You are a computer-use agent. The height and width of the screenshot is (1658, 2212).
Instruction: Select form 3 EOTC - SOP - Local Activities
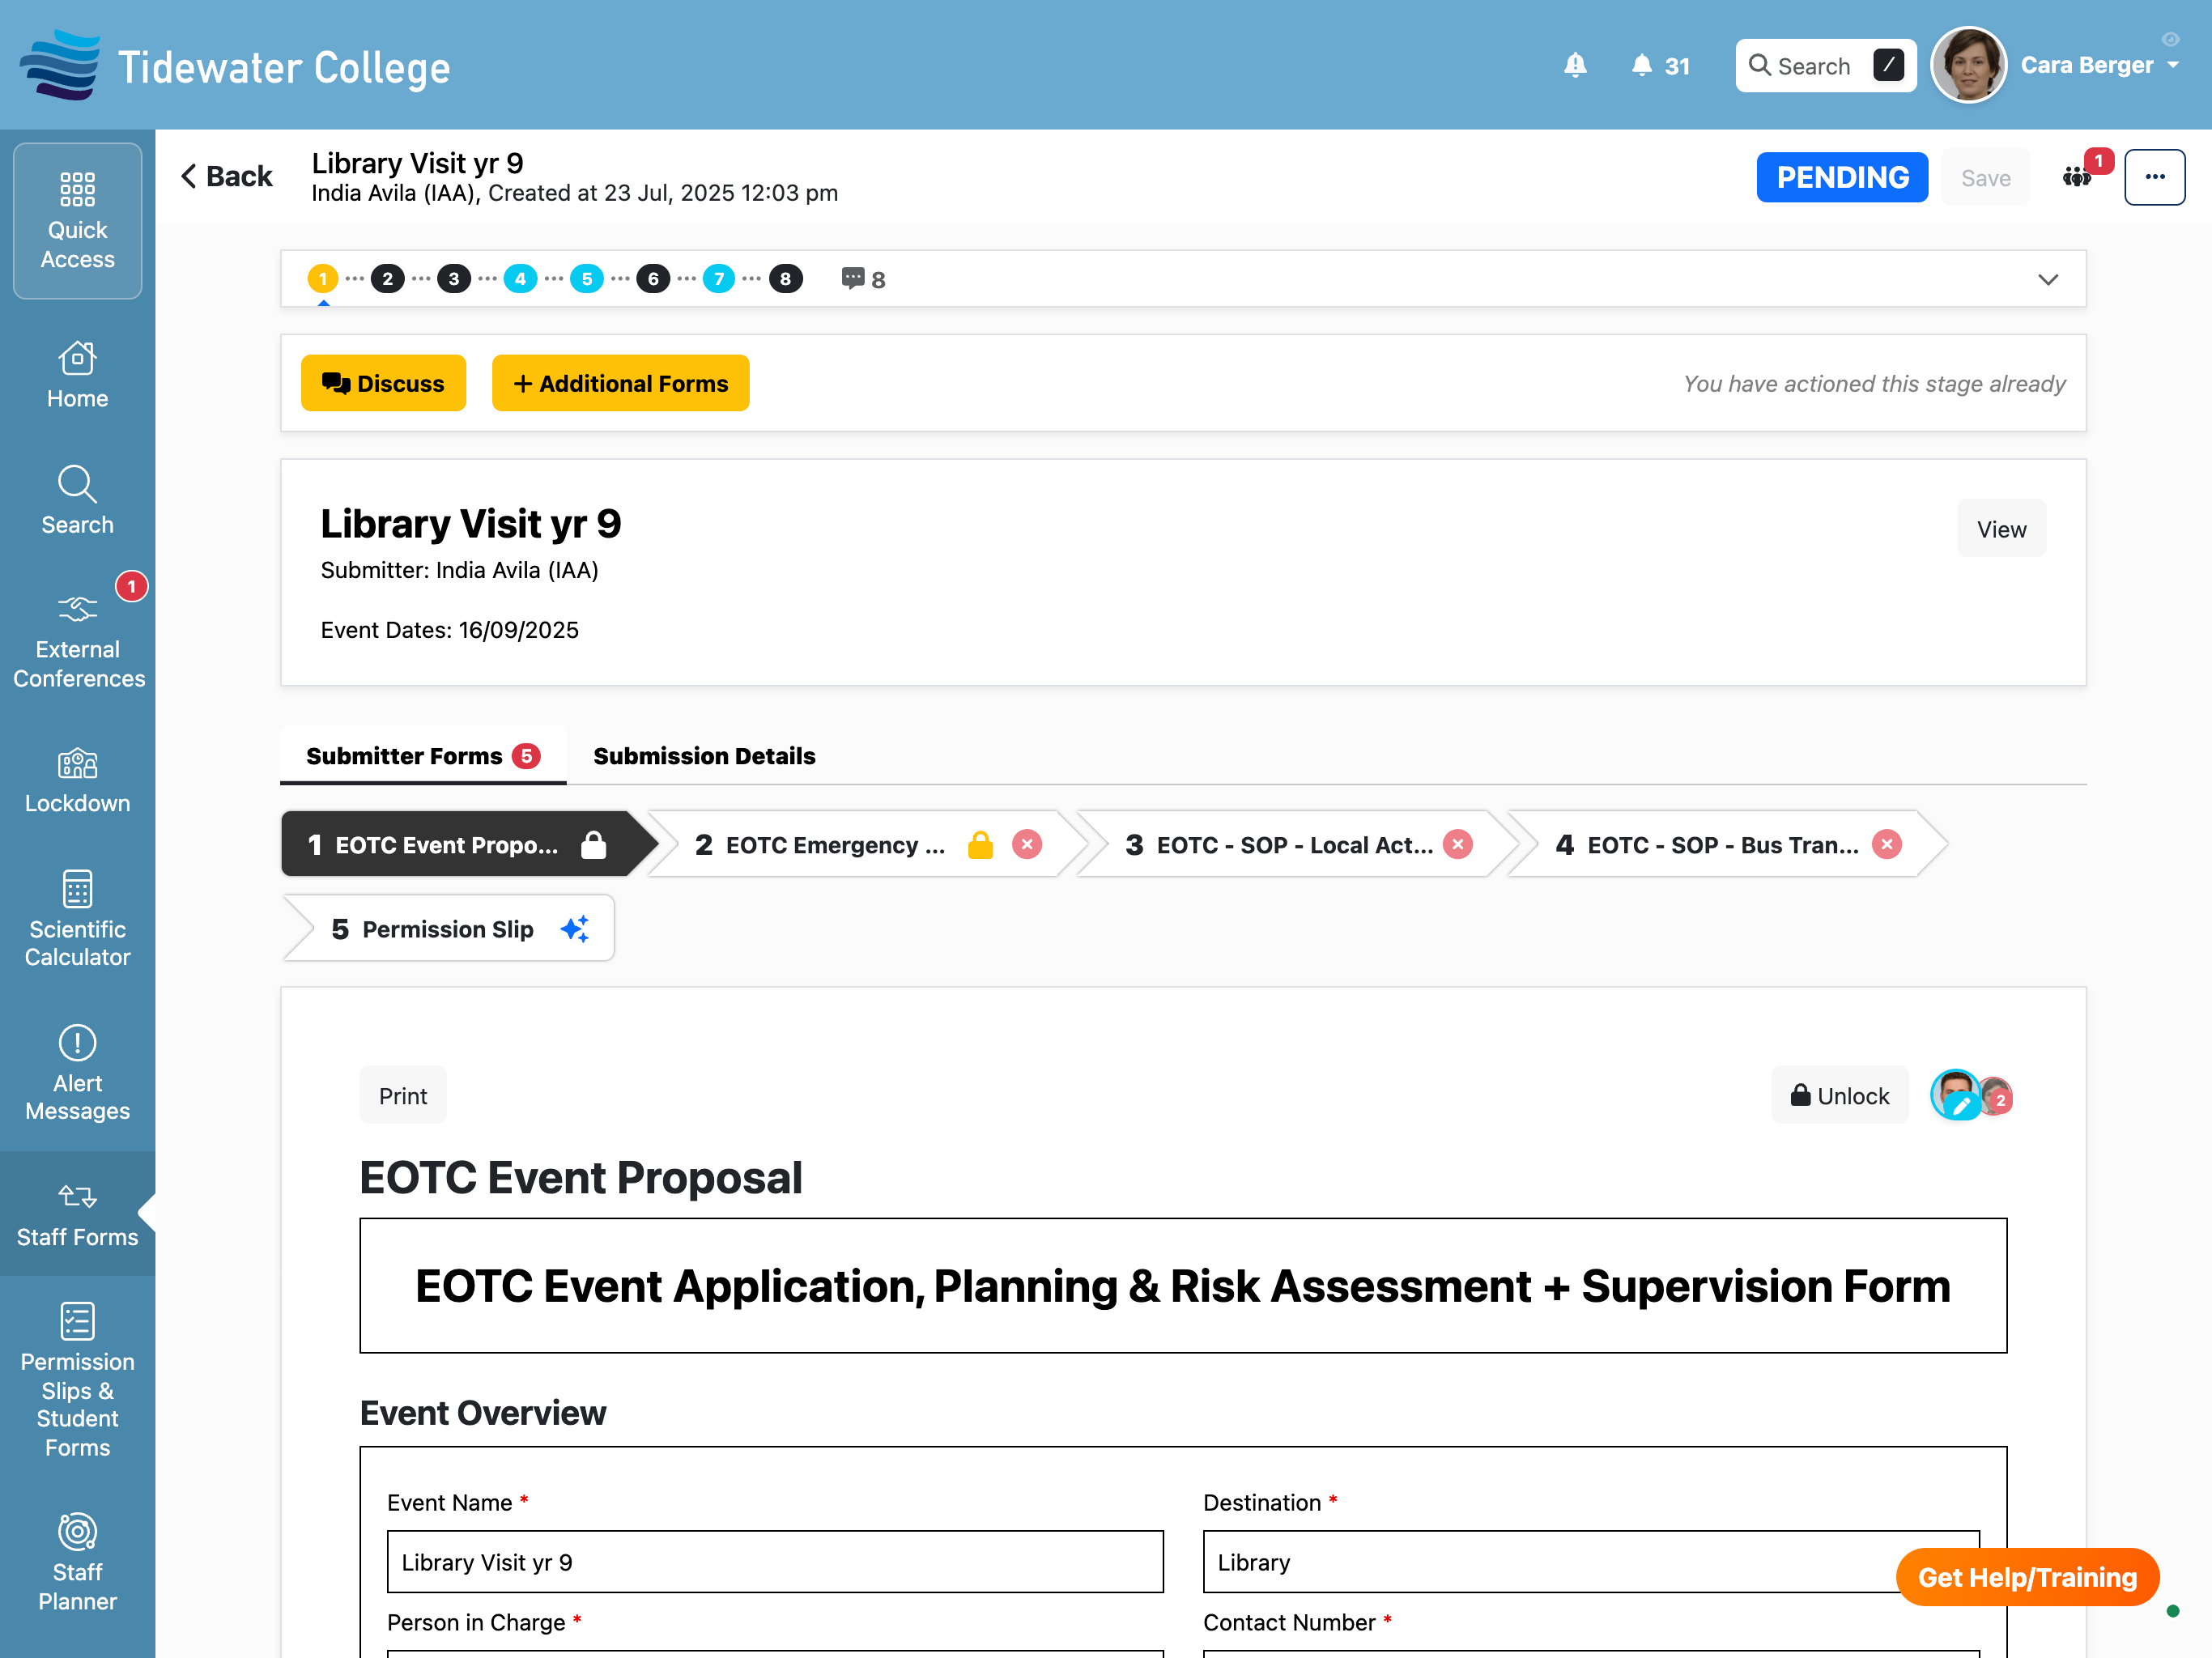(x=1280, y=845)
